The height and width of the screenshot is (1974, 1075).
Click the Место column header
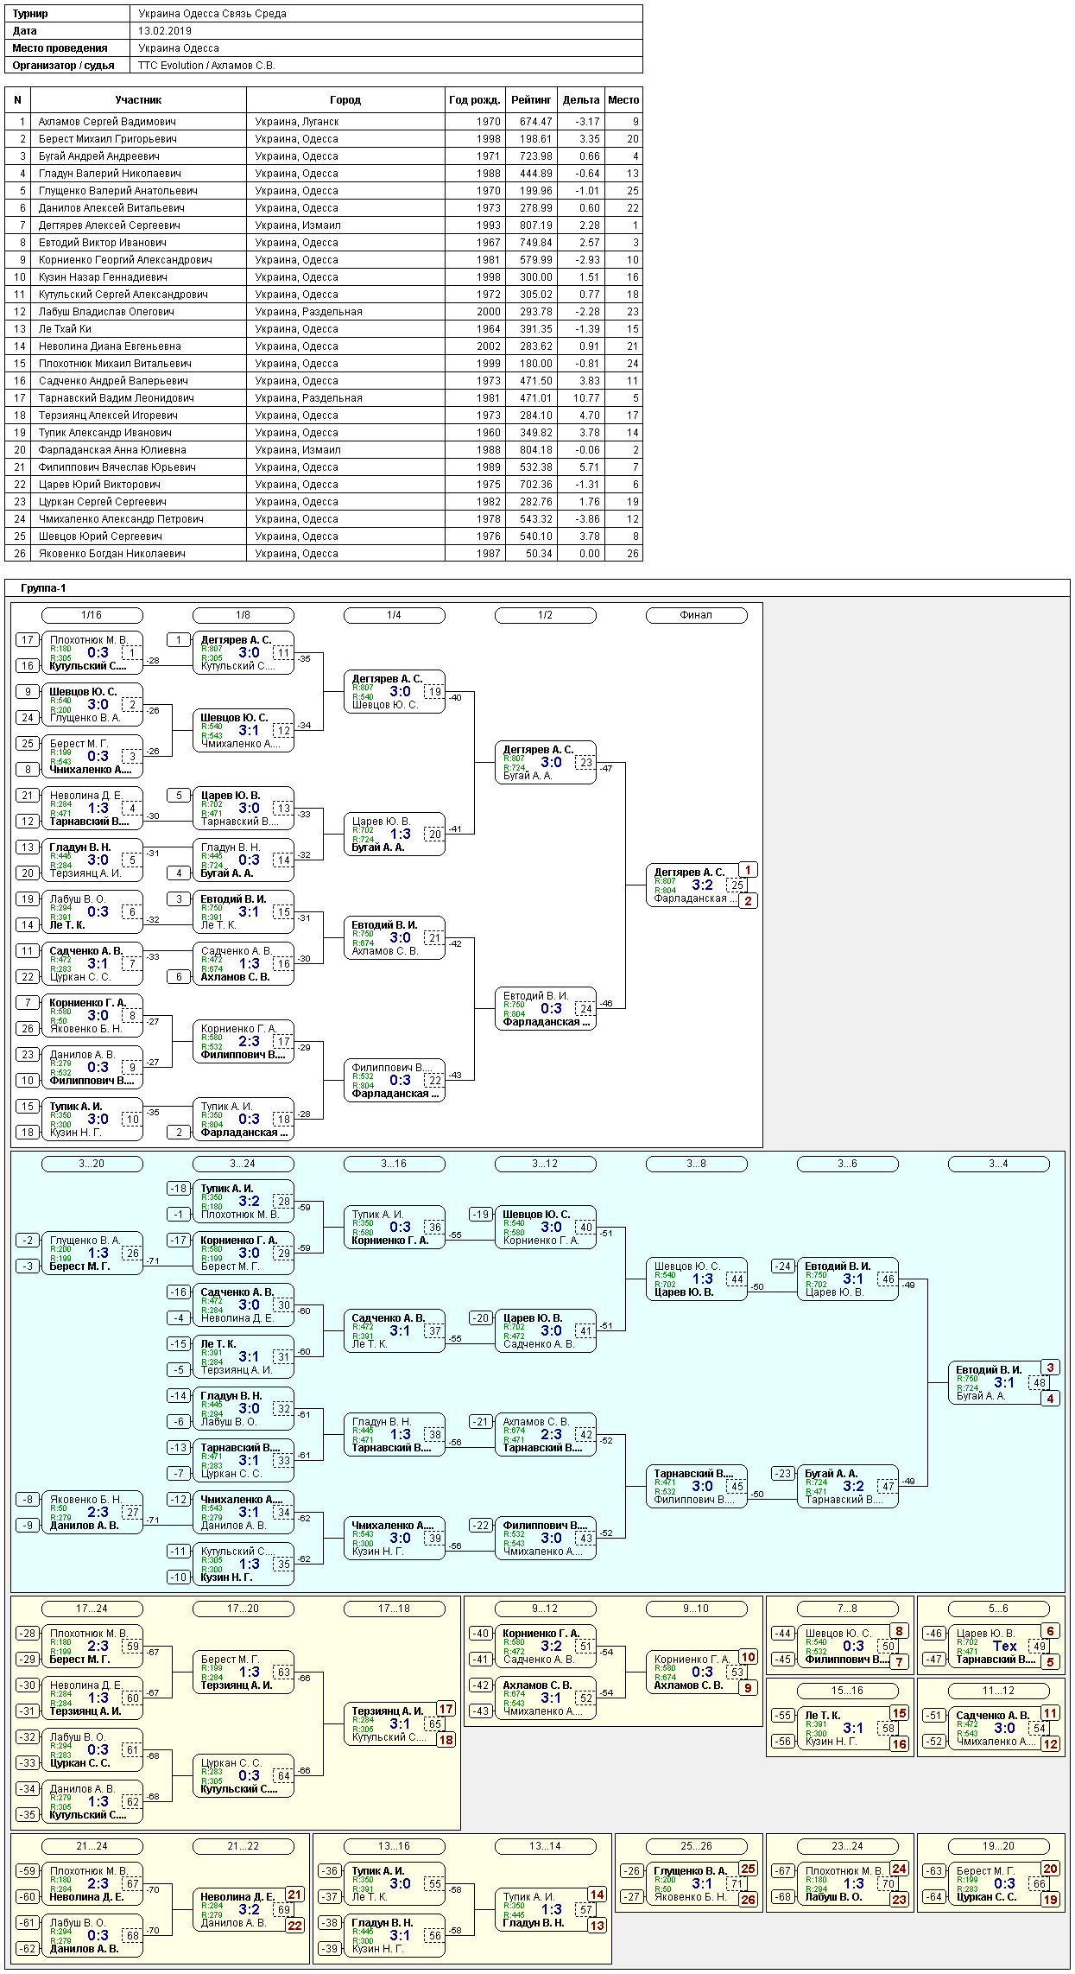[x=623, y=100]
